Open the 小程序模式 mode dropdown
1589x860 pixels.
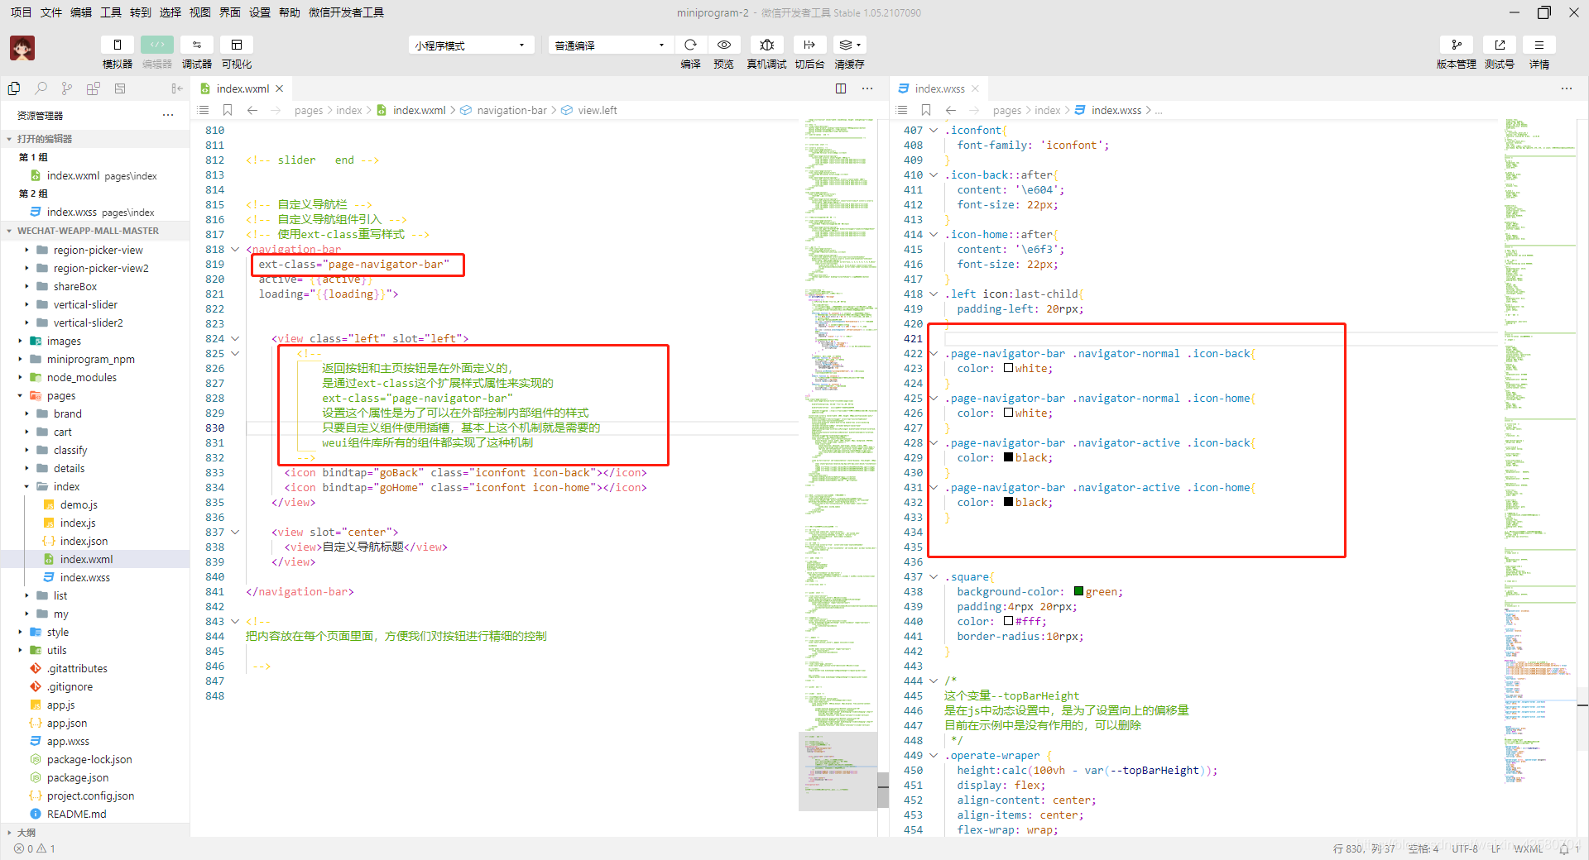(471, 45)
